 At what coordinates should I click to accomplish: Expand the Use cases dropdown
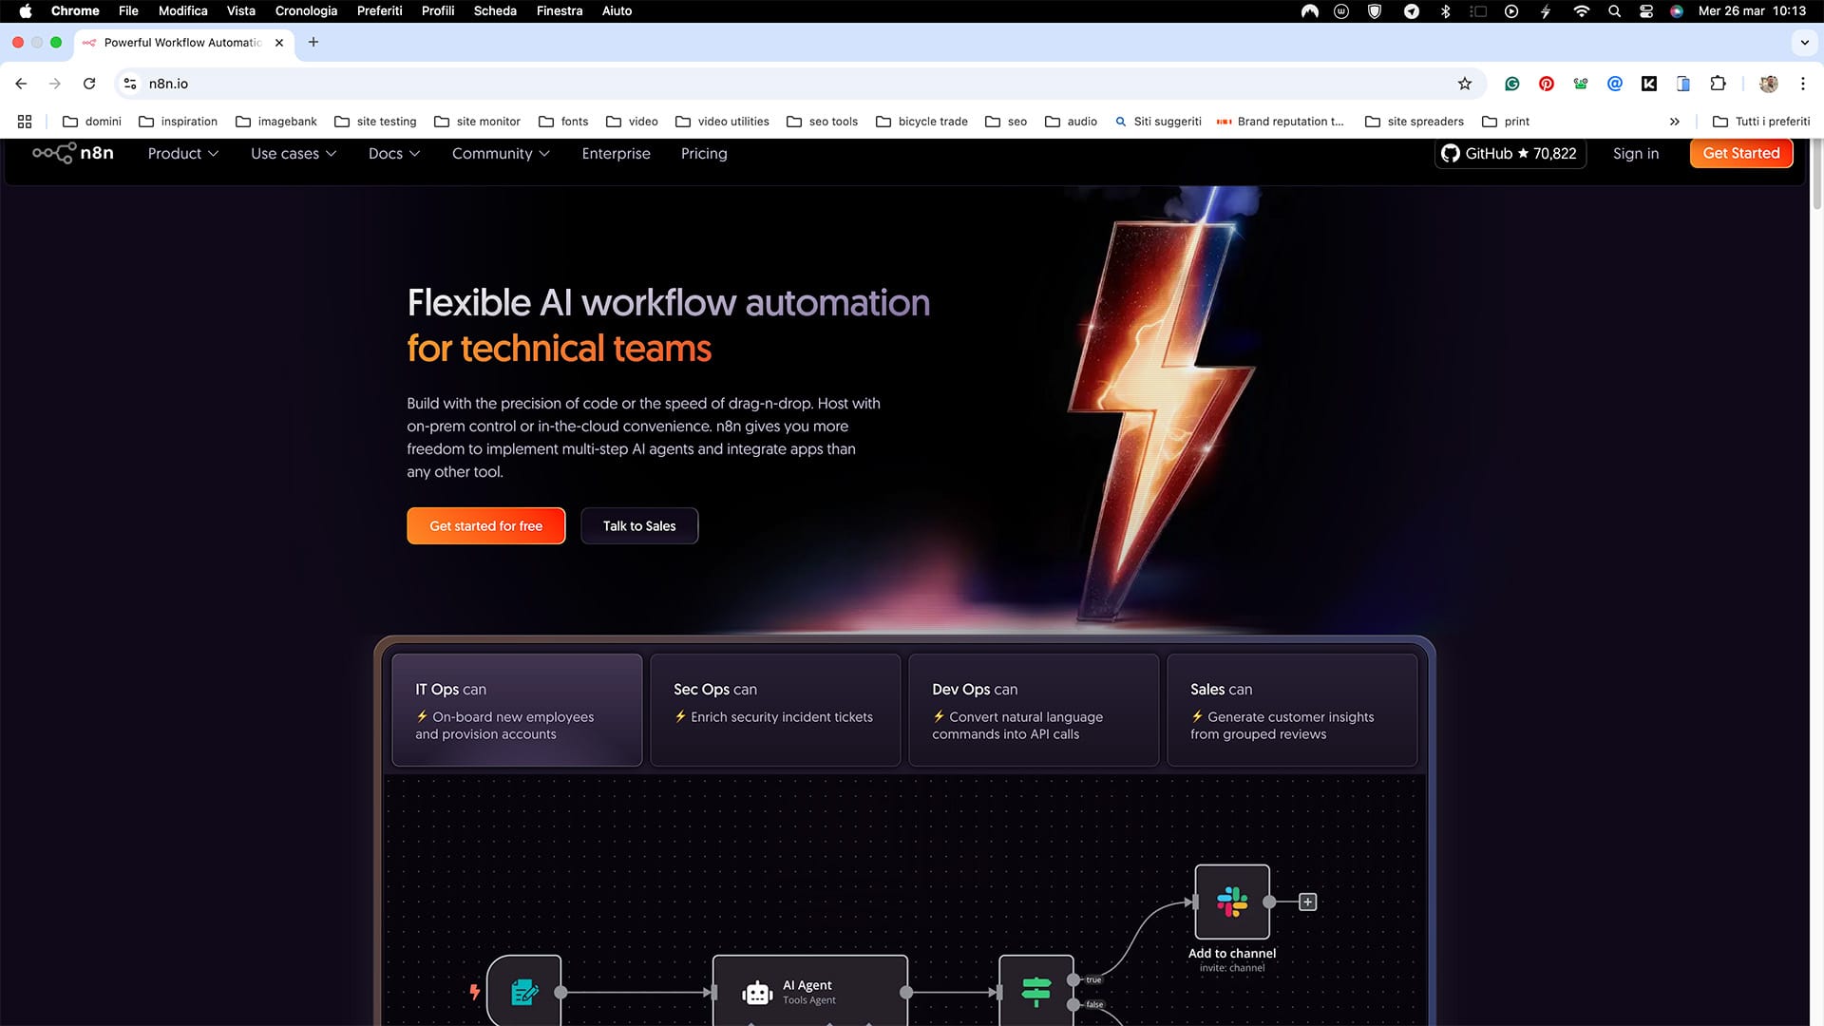point(293,153)
